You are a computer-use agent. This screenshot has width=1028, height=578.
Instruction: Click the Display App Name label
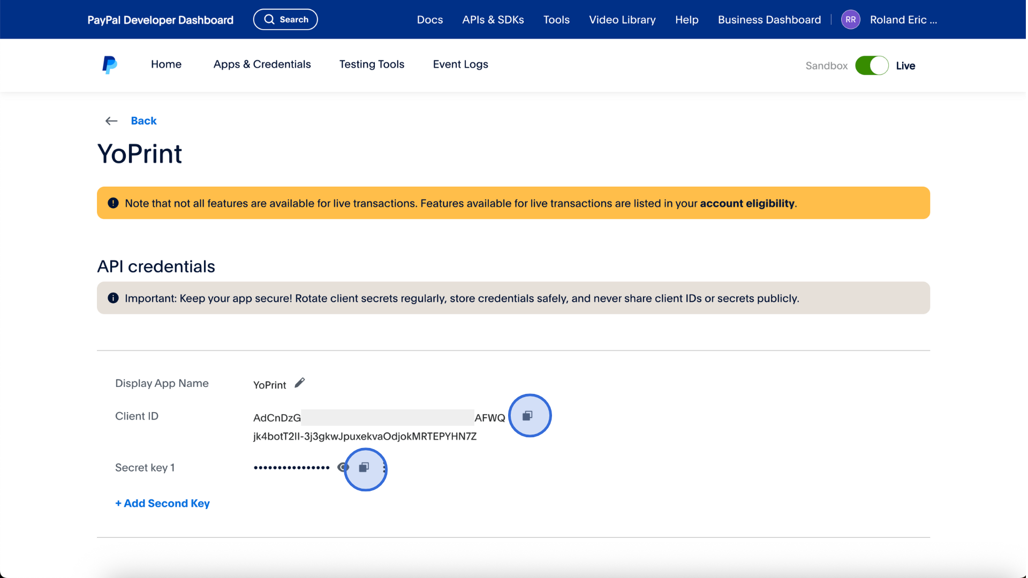click(x=162, y=383)
